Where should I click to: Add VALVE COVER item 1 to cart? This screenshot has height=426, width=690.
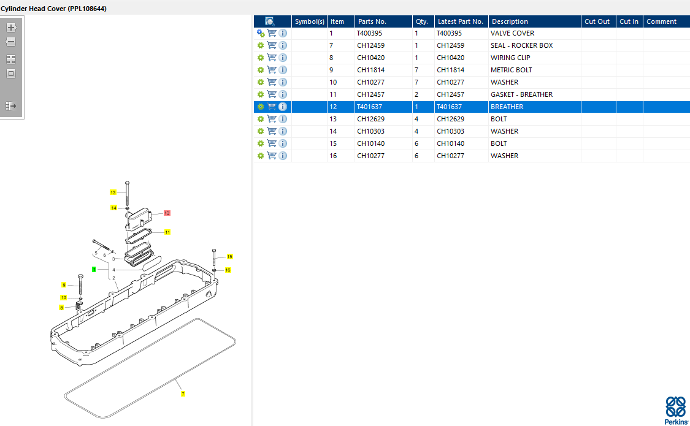[272, 33]
